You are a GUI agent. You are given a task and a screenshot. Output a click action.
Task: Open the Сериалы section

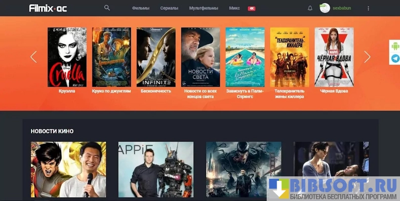pyautogui.click(x=169, y=8)
